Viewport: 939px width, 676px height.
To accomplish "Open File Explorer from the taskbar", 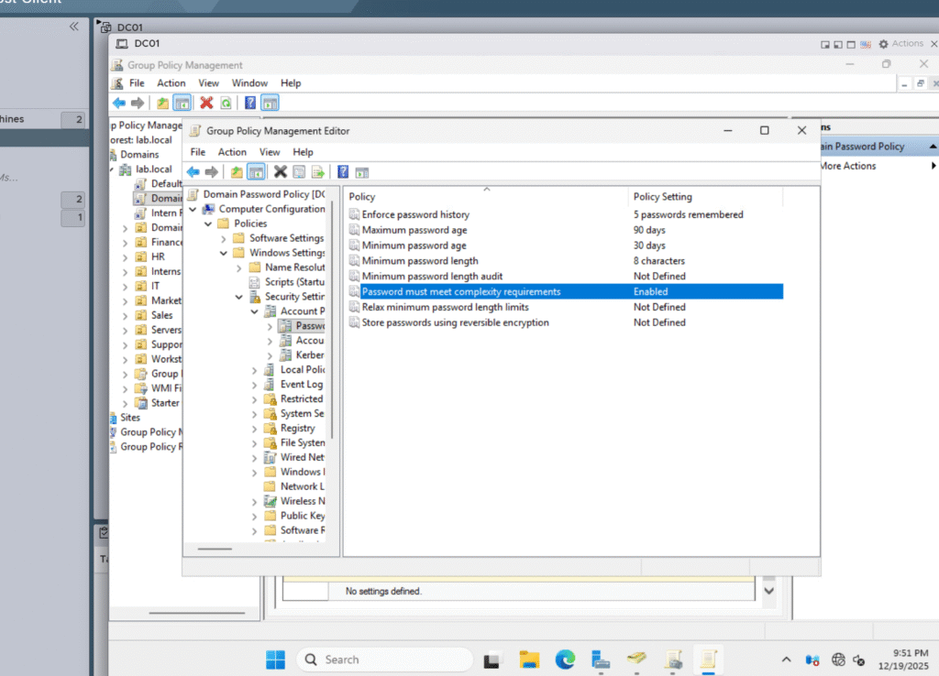I will (529, 660).
